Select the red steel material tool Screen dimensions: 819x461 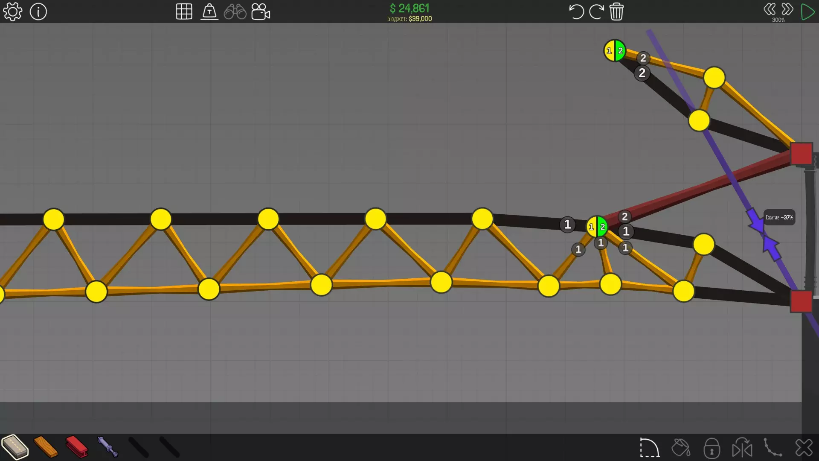tap(77, 447)
